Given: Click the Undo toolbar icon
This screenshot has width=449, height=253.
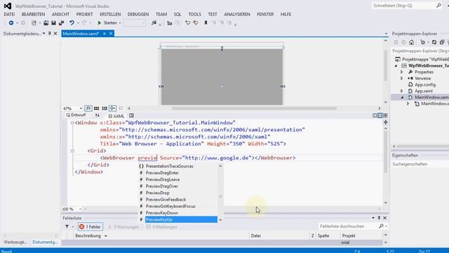Looking at the screenshot, I should point(72,22).
